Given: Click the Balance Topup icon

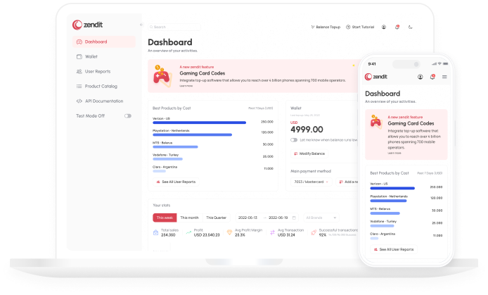Looking at the screenshot, I should [x=313, y=27].
